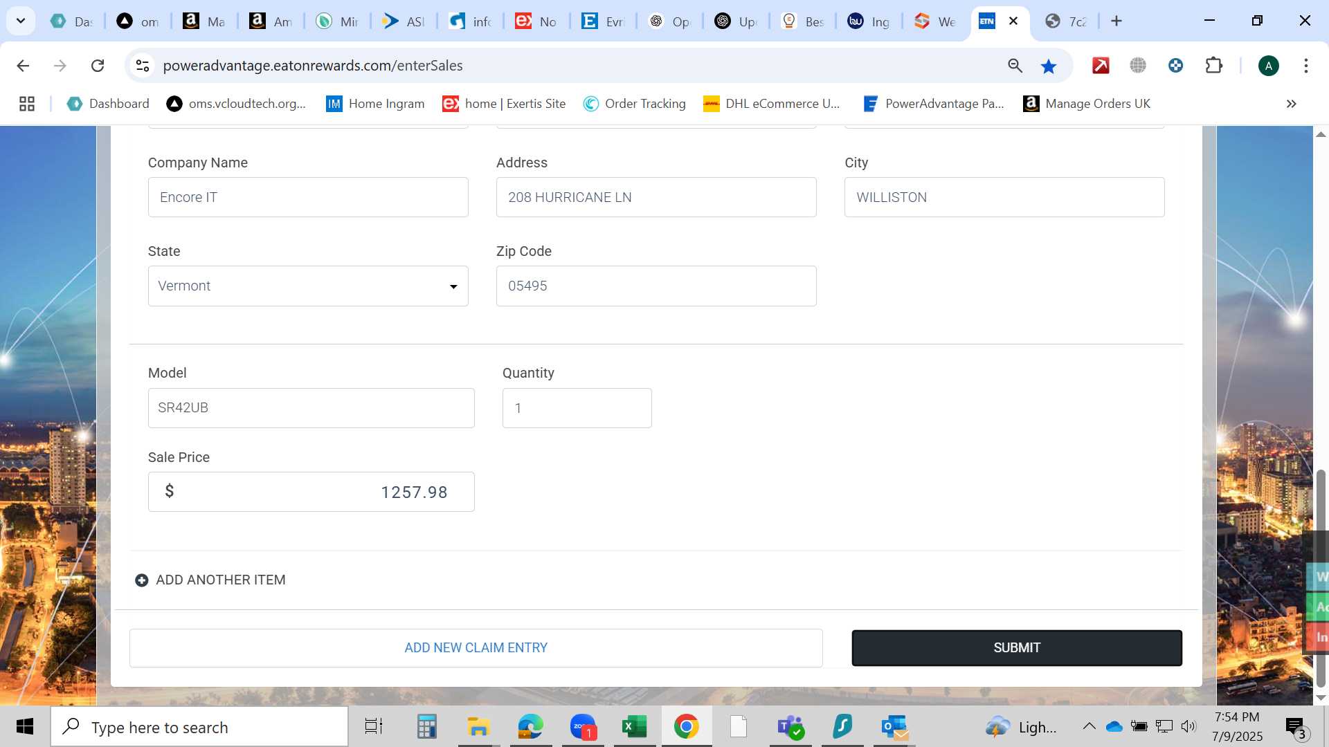1329x747 pixels.
Task: Open the PowerAdvantage Pa... bookmark
Action: click(933, 104)
